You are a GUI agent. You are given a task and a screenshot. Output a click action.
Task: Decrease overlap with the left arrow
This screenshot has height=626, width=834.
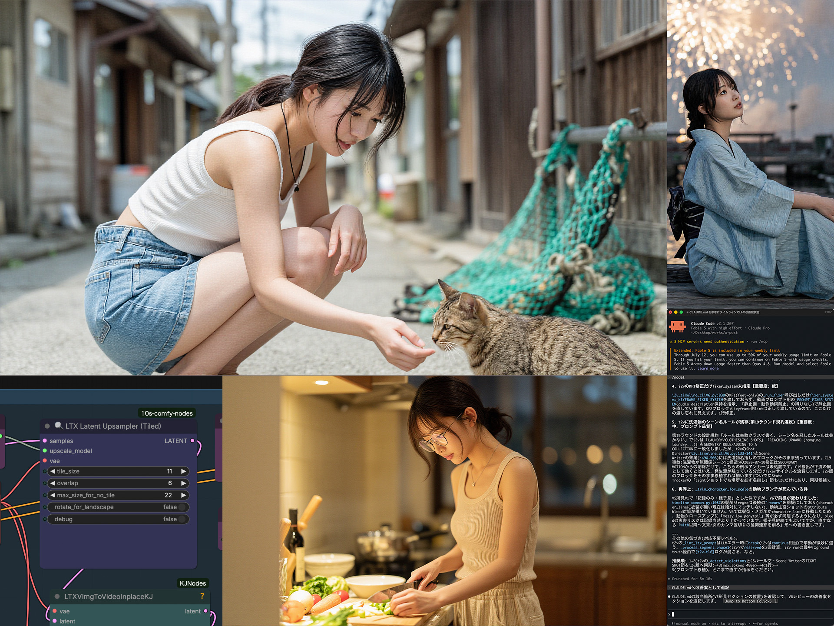[x=53, y=483]
